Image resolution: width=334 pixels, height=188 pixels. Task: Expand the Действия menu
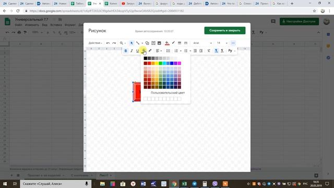click(x=95, y=43)
